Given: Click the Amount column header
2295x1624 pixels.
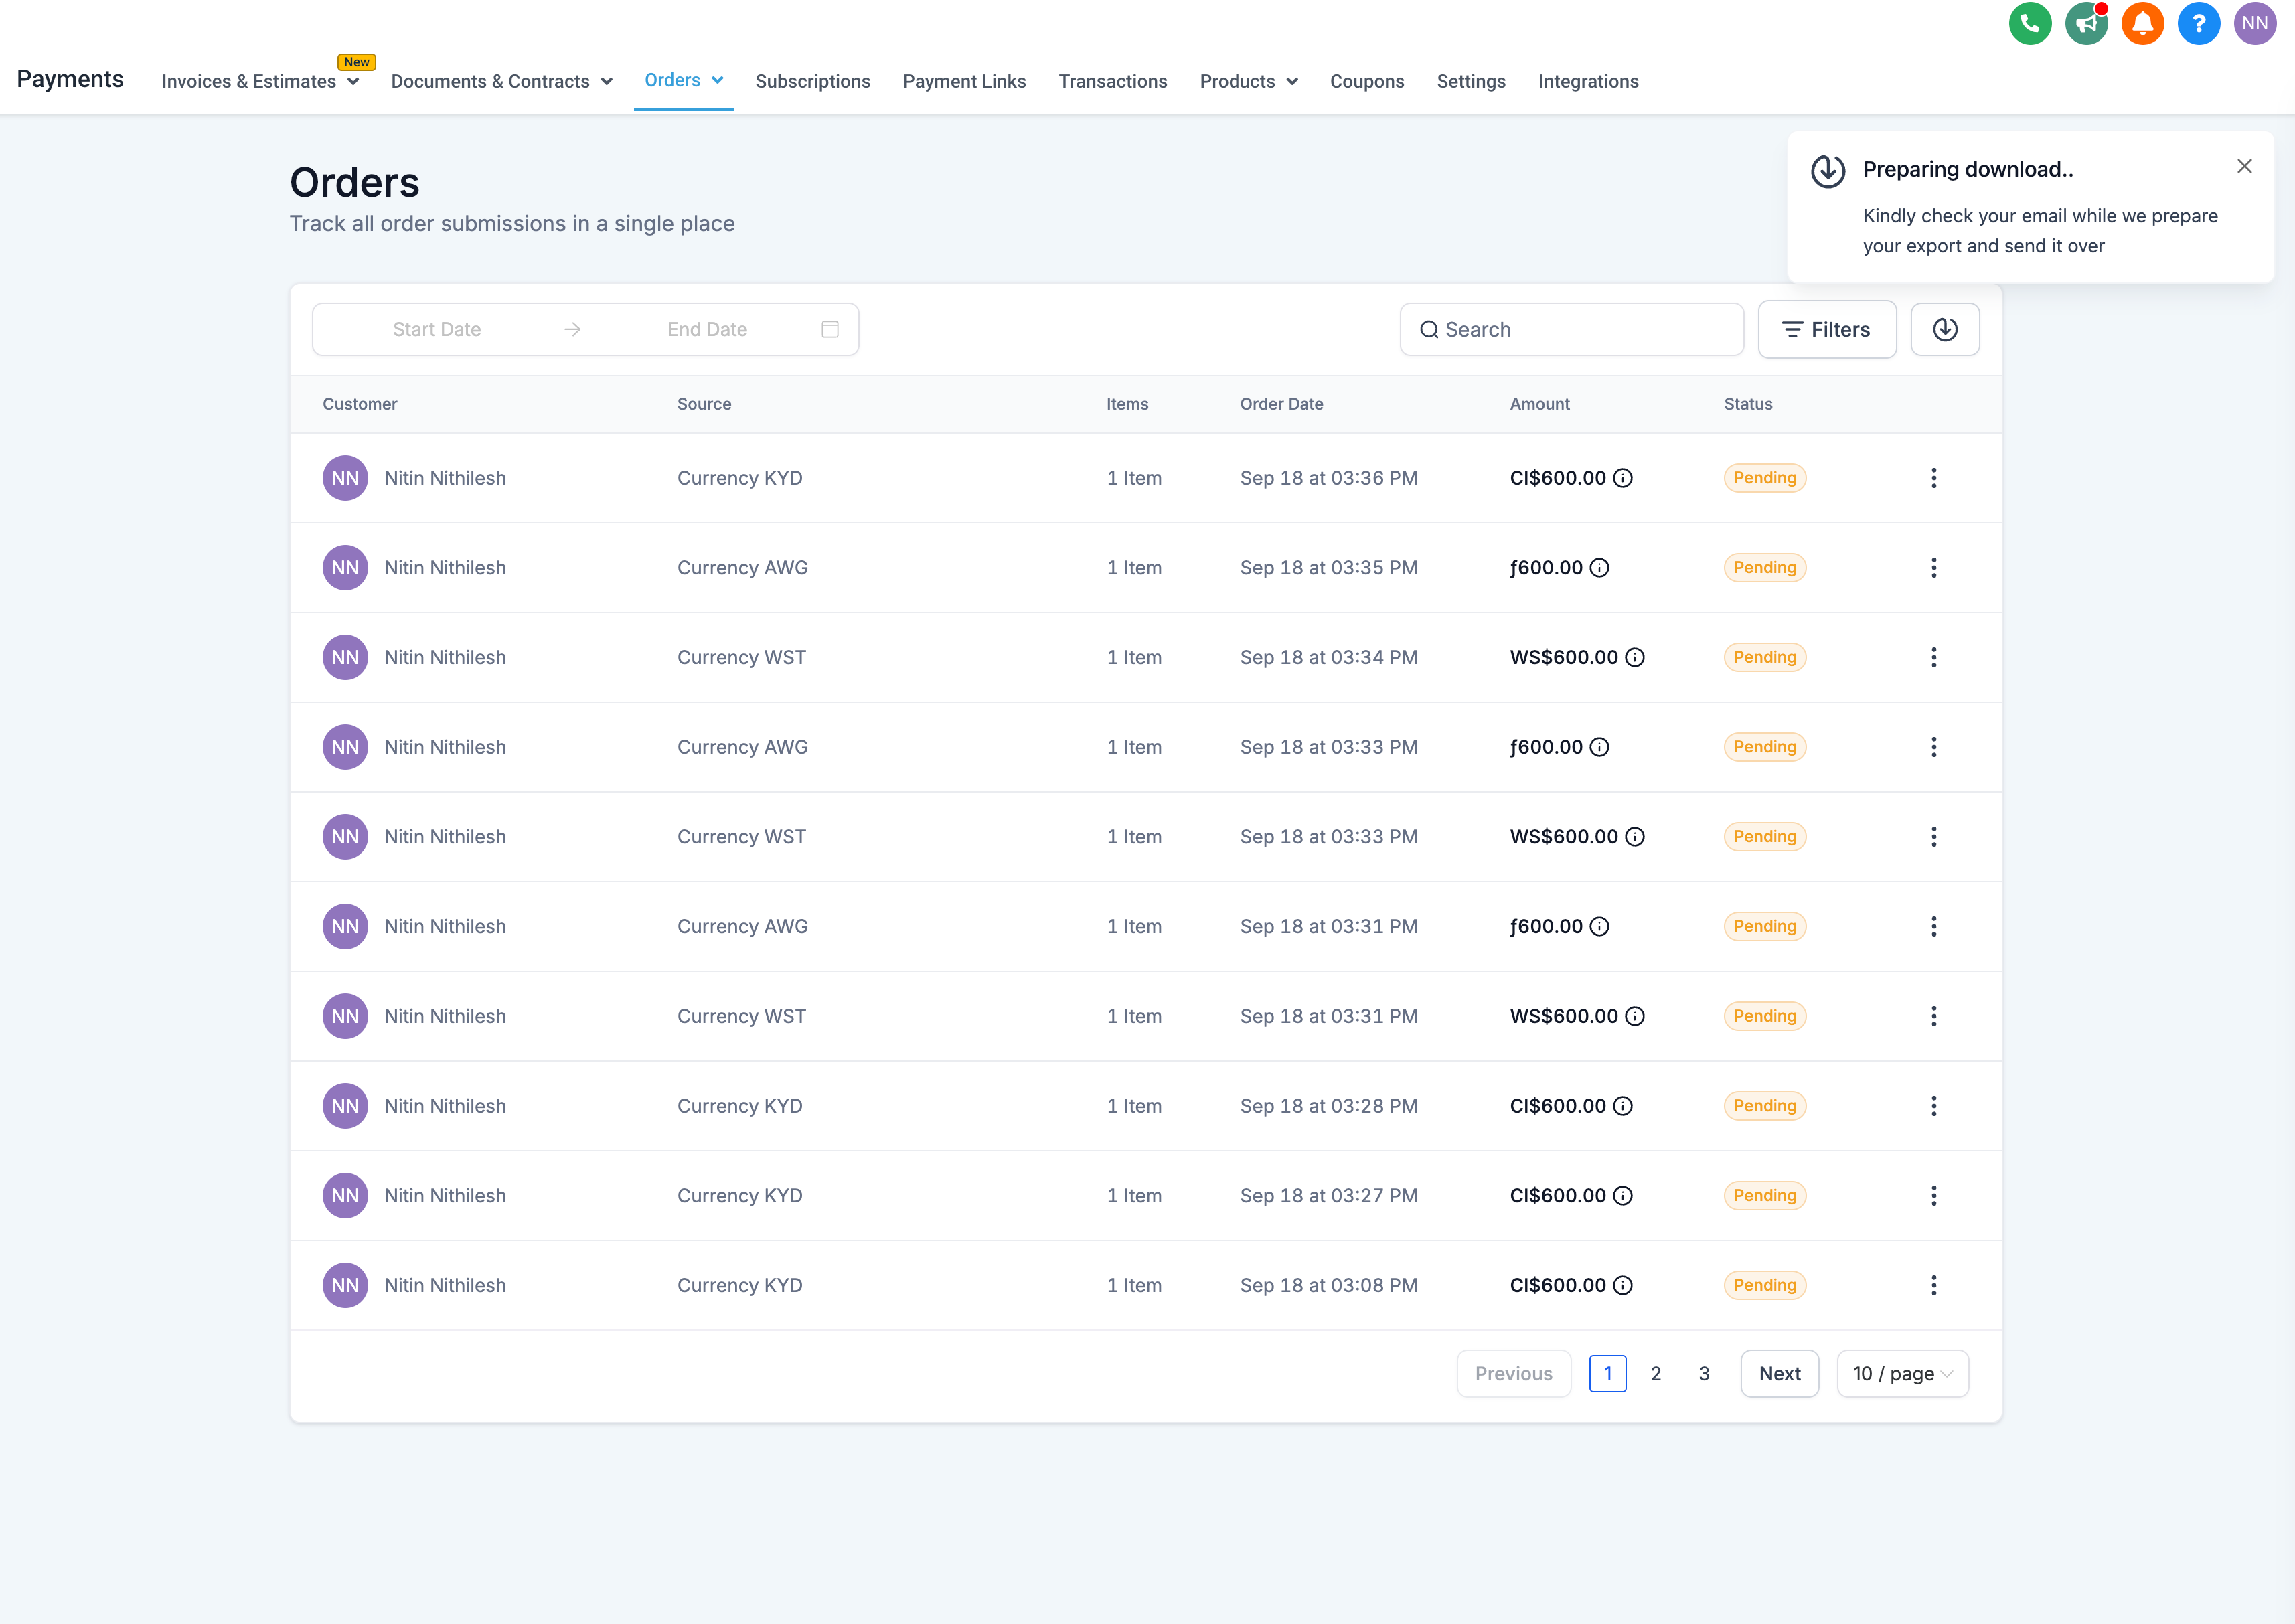Looking at the screenshot, I should (1539, 404).
